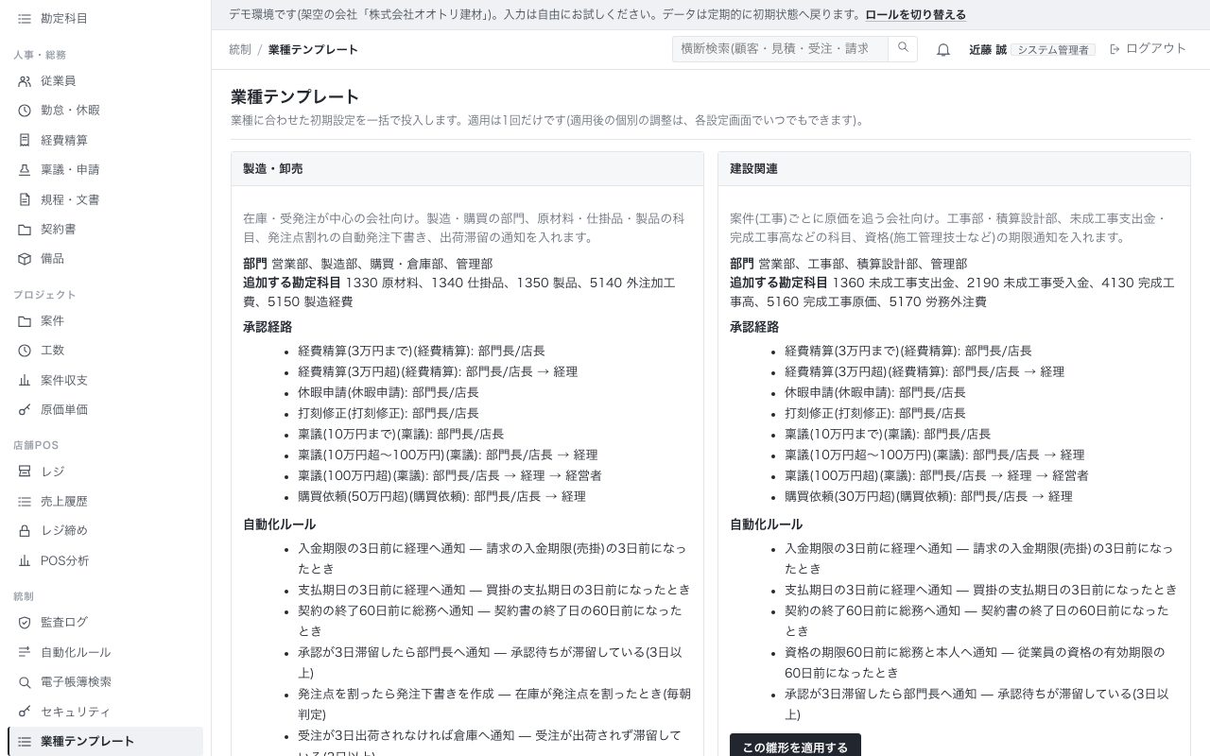This screenshot has height=756, width=1210.
Task: Open notifications via the bell icon
Action: [x=942, y=50]
